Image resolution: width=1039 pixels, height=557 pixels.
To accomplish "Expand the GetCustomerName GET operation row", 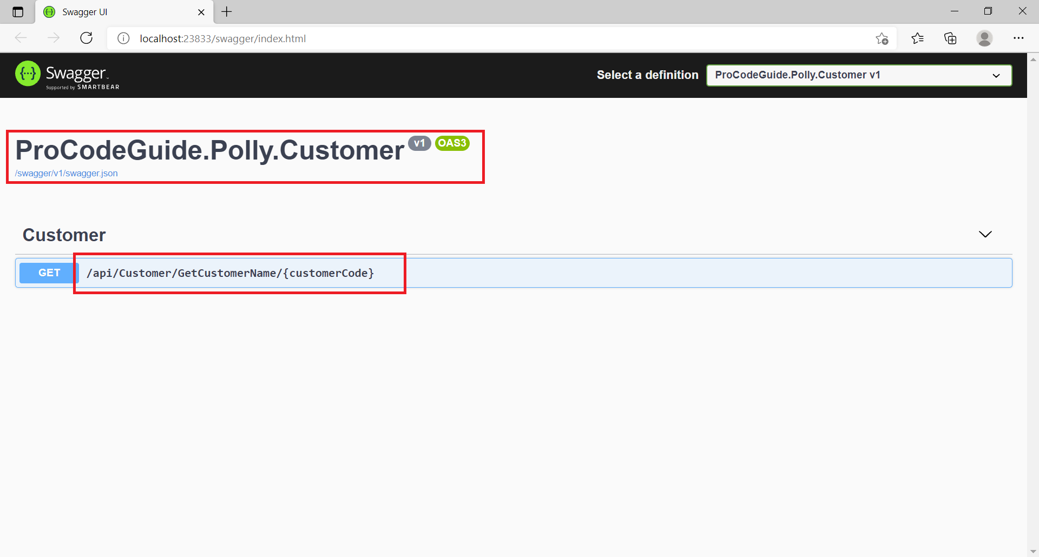I will pyautogui.click(x=541, y=273).
